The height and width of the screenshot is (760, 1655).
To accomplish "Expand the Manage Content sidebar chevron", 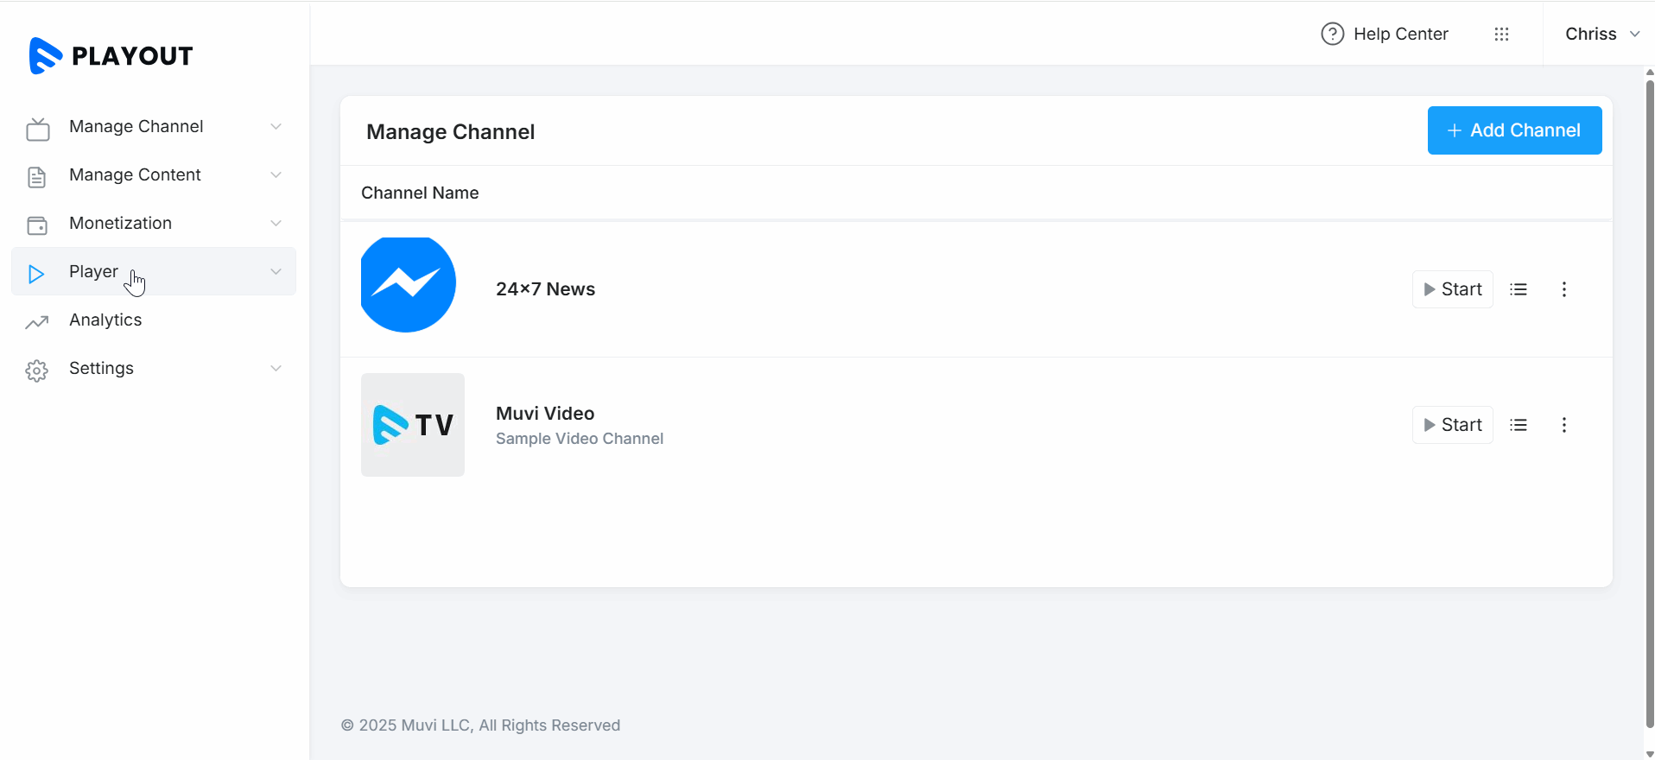I will point(276,175).
